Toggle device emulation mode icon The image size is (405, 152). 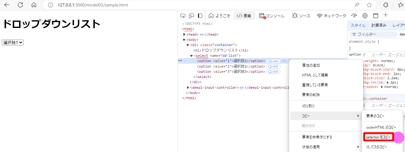coord(191,16)
